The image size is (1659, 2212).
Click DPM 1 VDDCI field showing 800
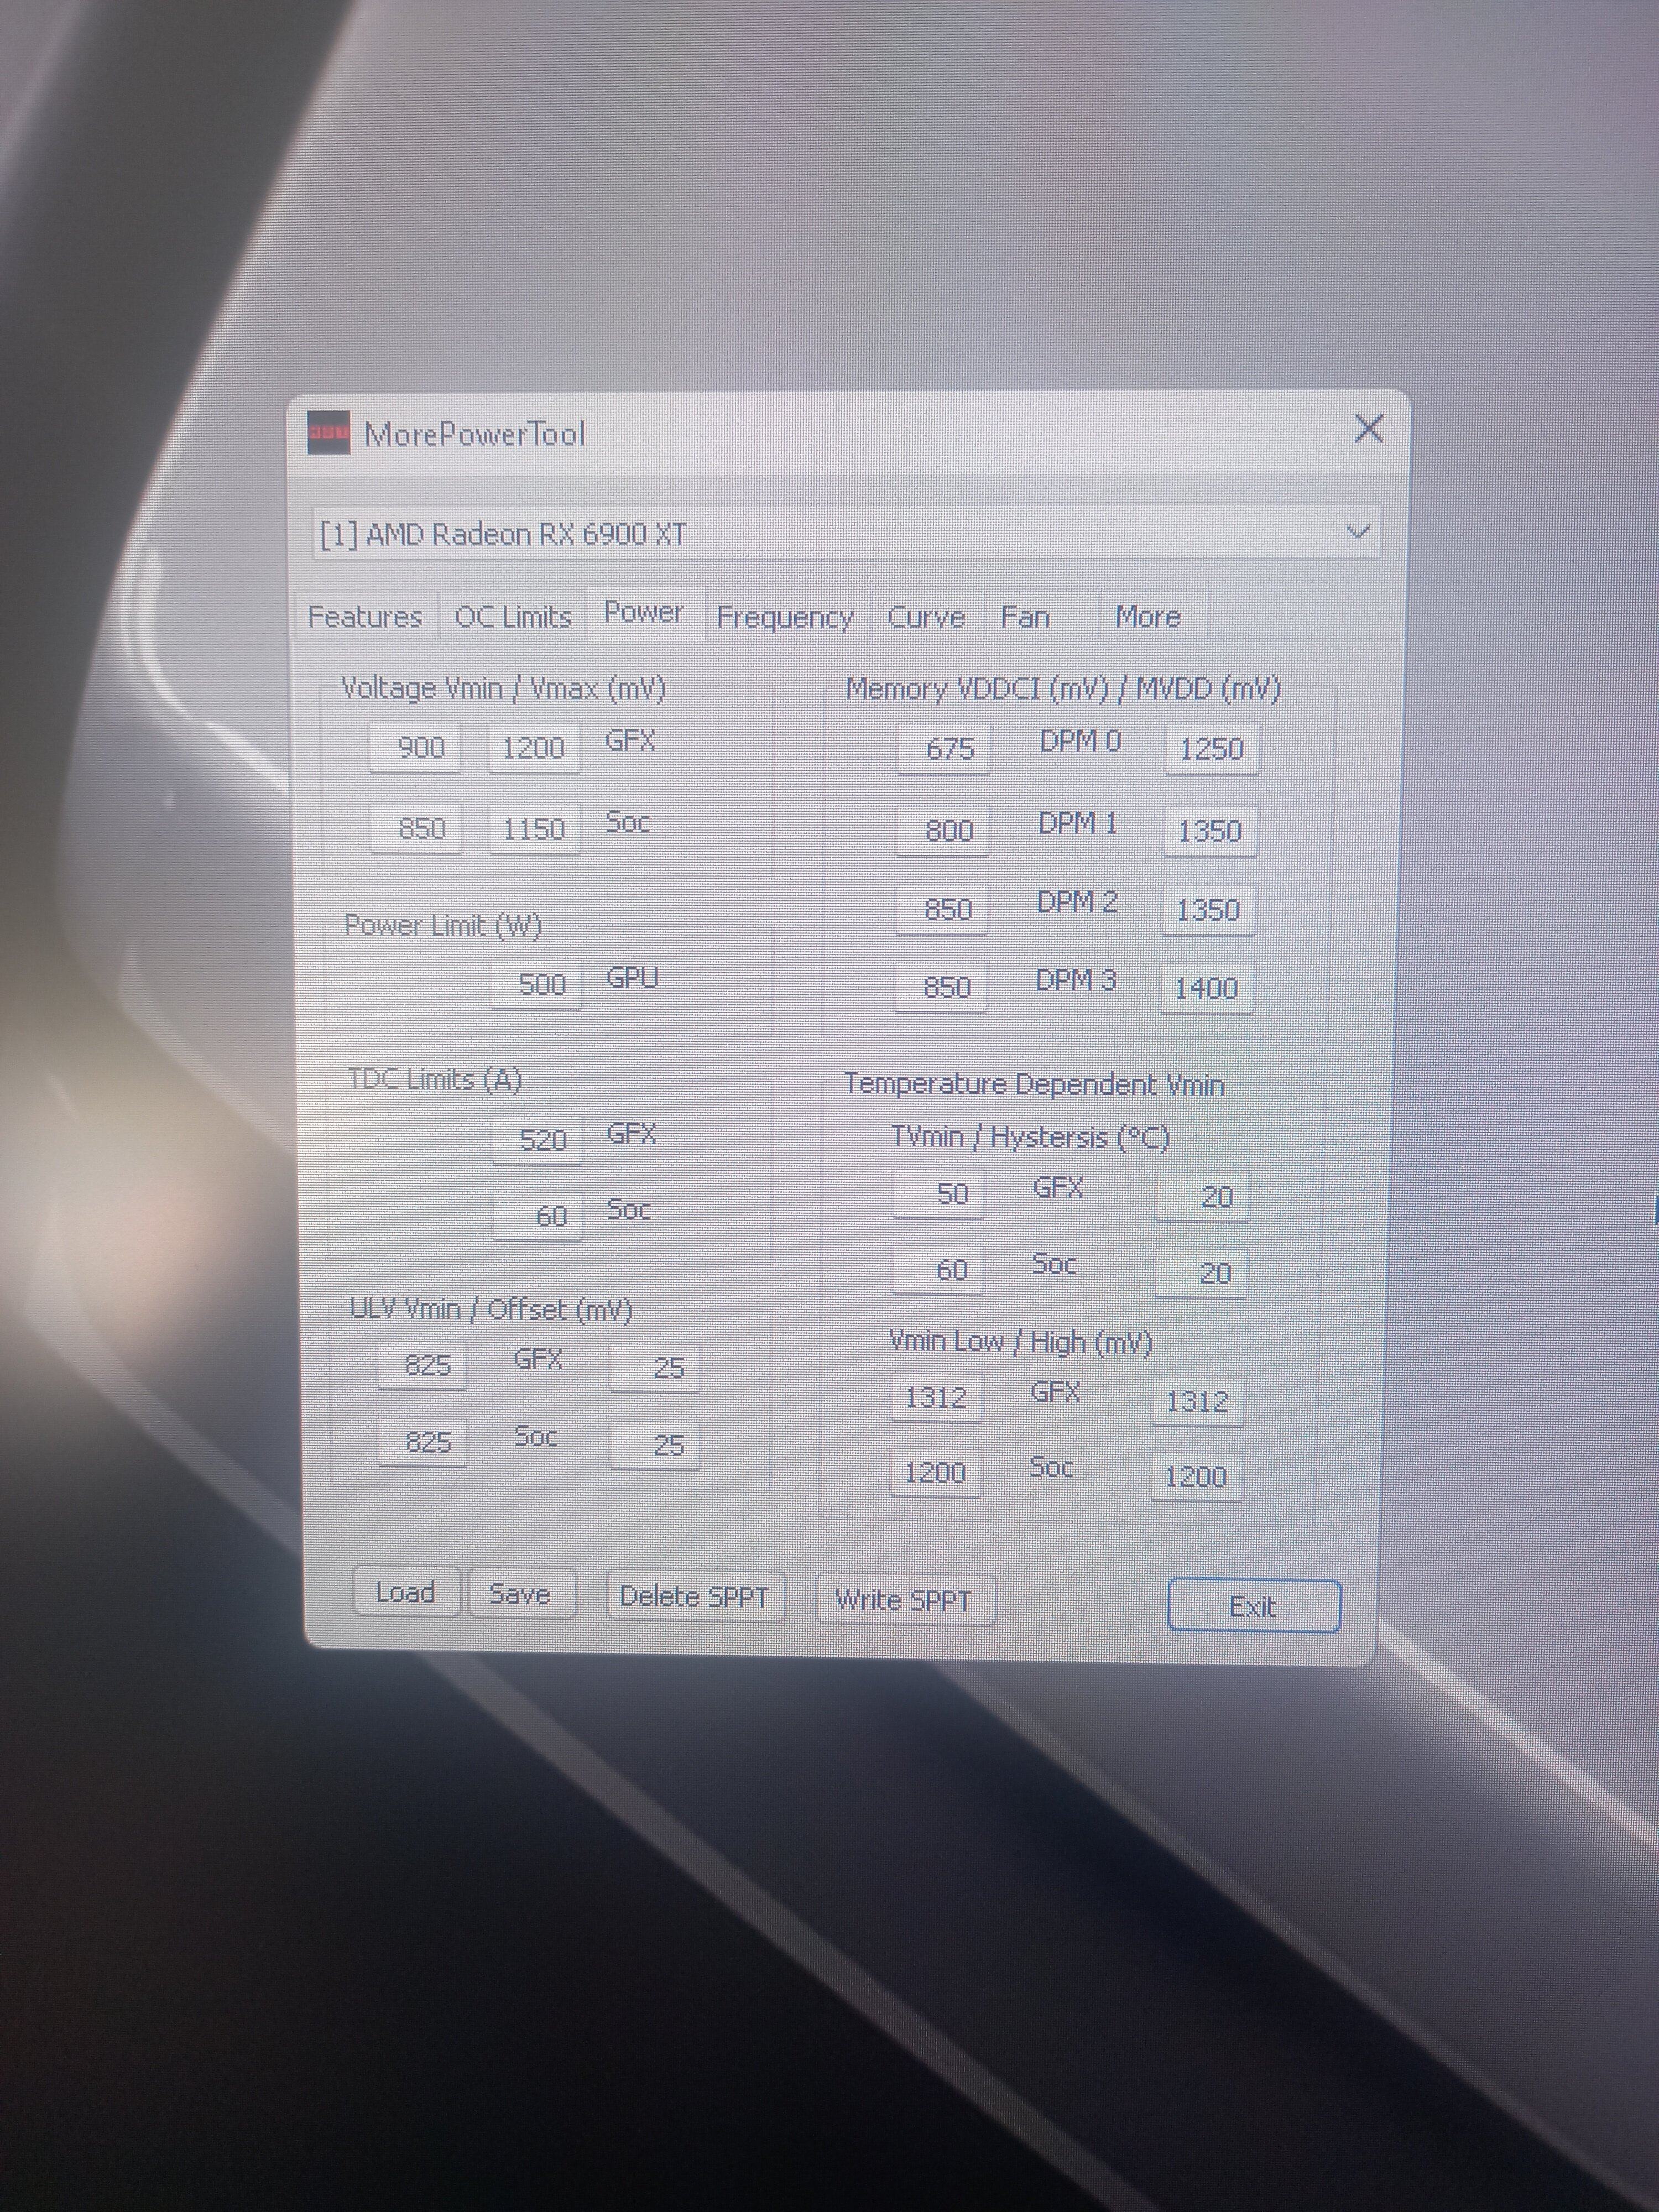(x=943, y=831)
